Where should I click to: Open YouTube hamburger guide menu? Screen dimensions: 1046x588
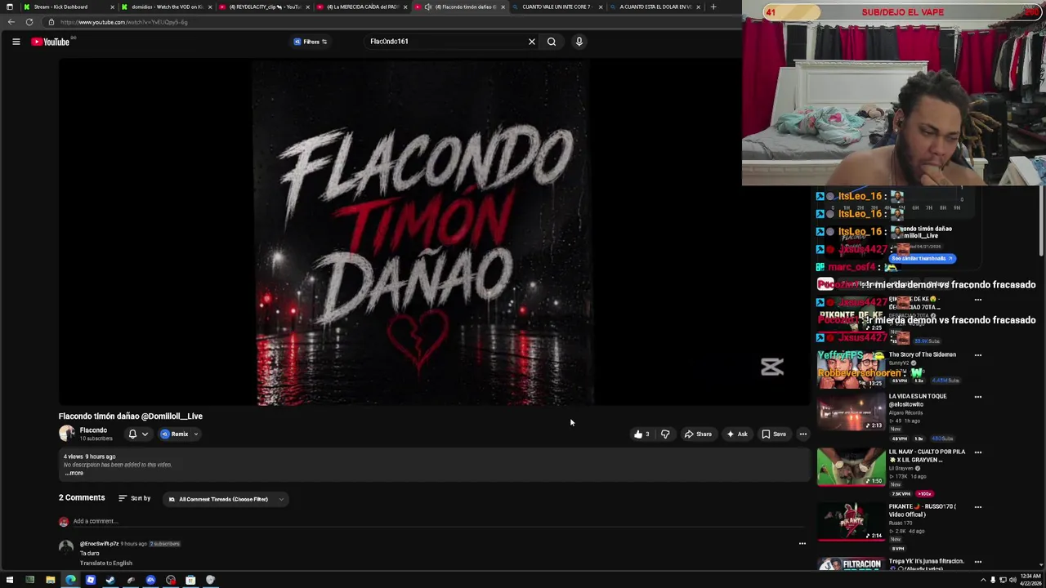pos(16,42)
